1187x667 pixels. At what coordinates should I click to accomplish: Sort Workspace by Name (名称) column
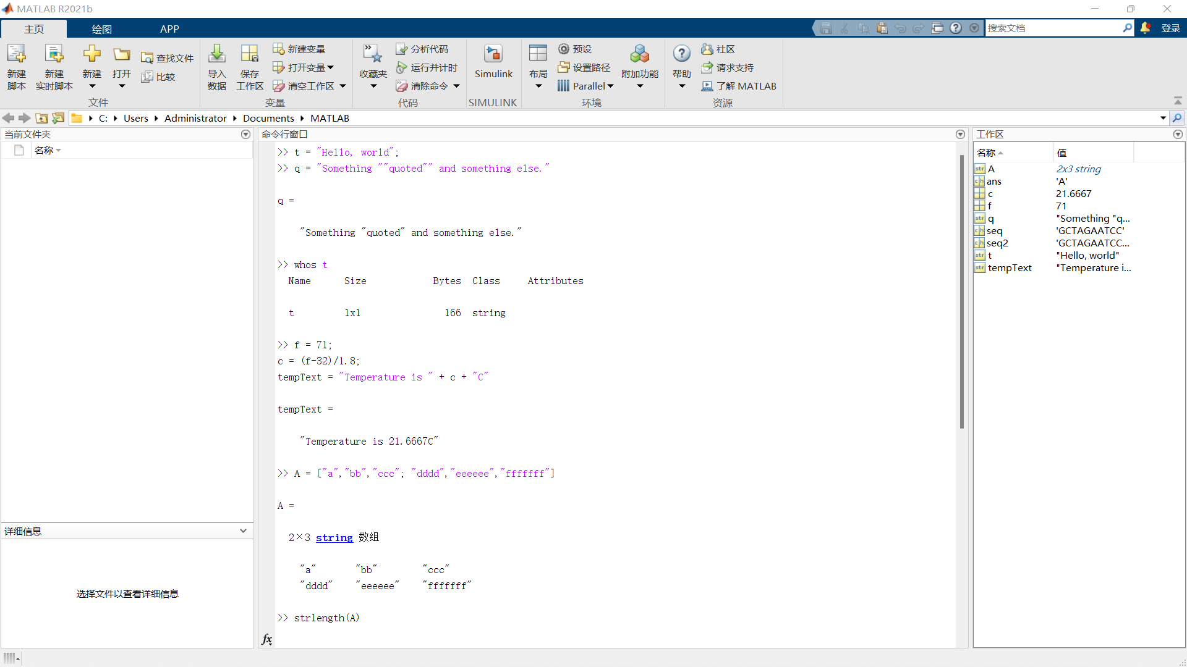pos(1013,153)
